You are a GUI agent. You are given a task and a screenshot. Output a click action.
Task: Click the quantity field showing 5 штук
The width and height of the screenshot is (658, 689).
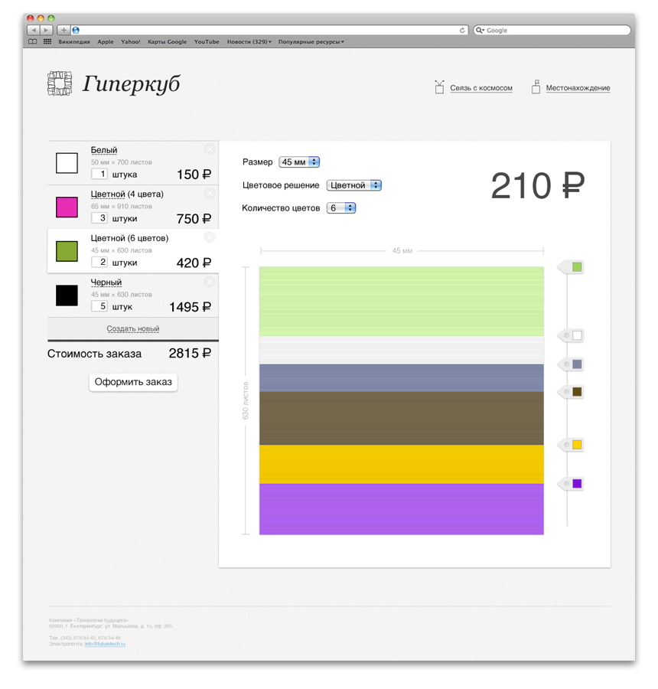coord(99,306)
